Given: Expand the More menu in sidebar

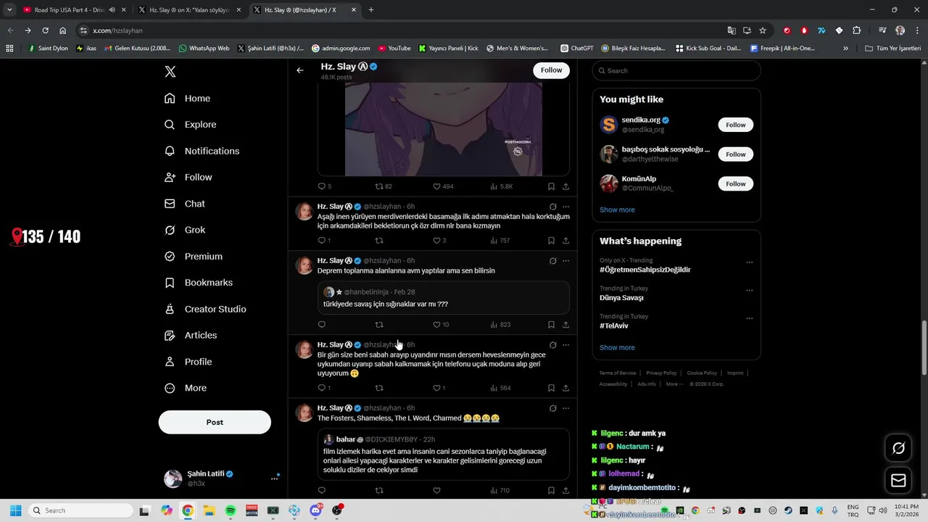Looking at the screenshot, I should 185,388.
